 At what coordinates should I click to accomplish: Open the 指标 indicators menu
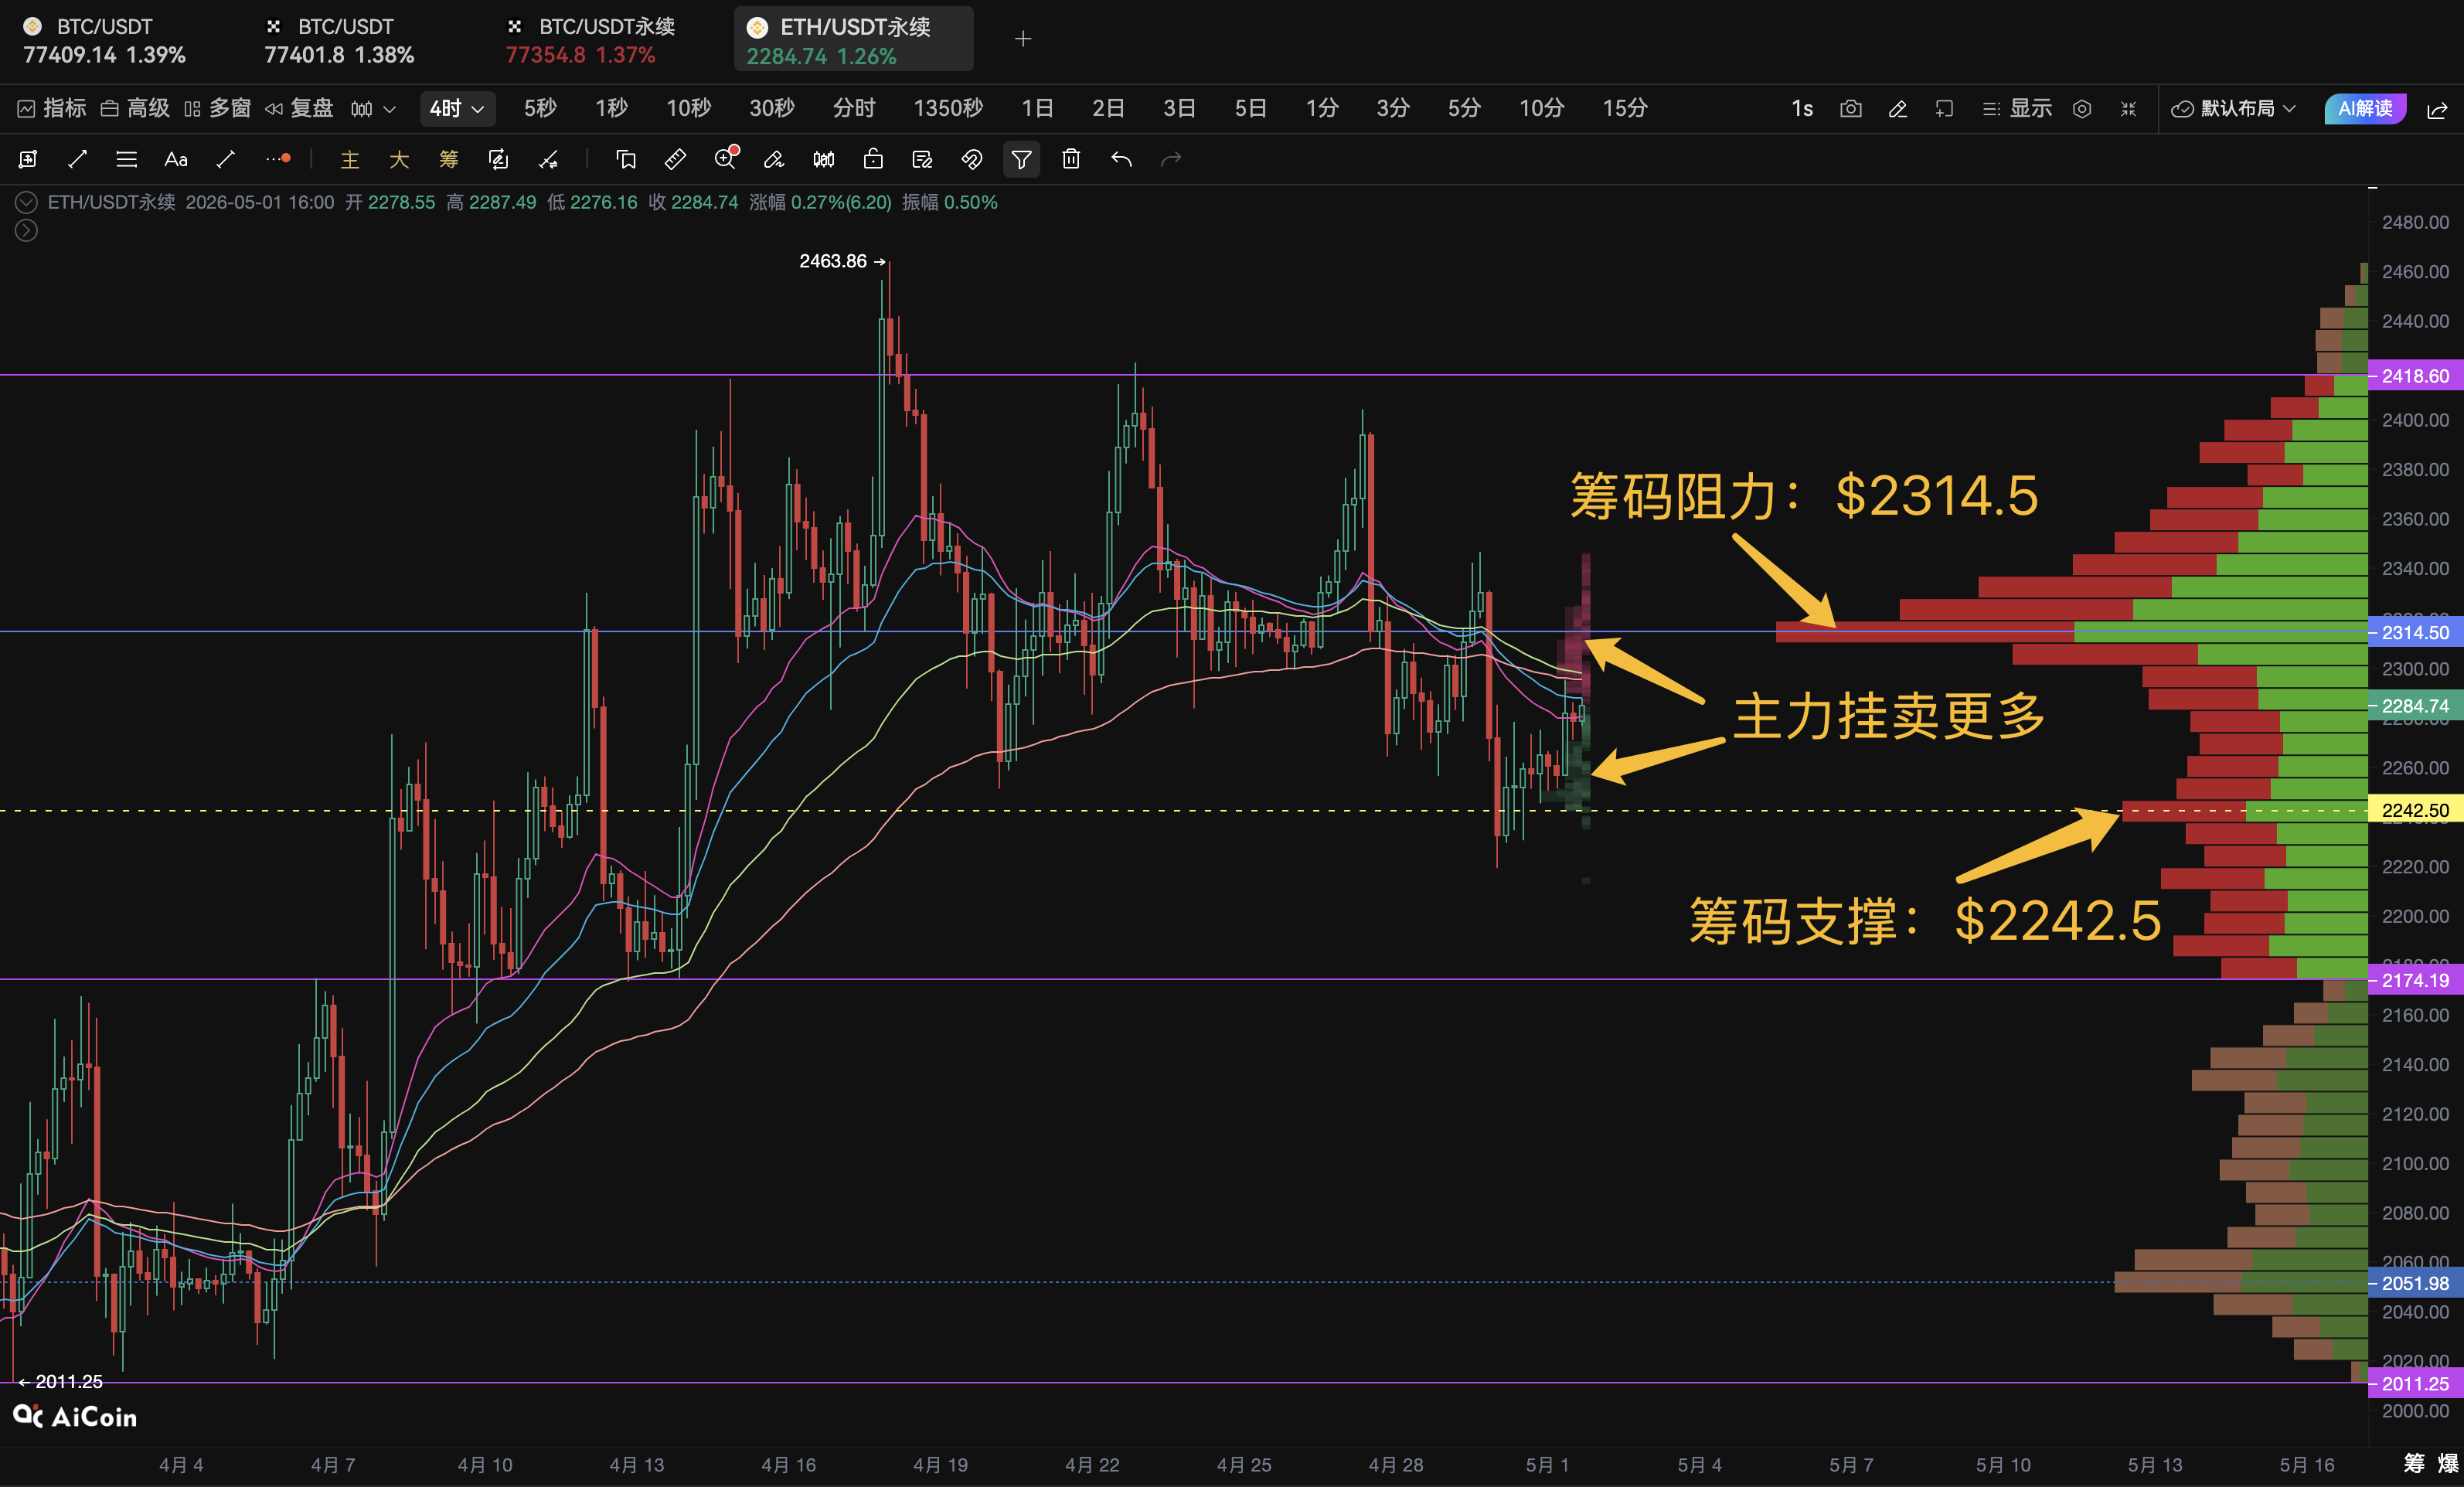(52, 108)
